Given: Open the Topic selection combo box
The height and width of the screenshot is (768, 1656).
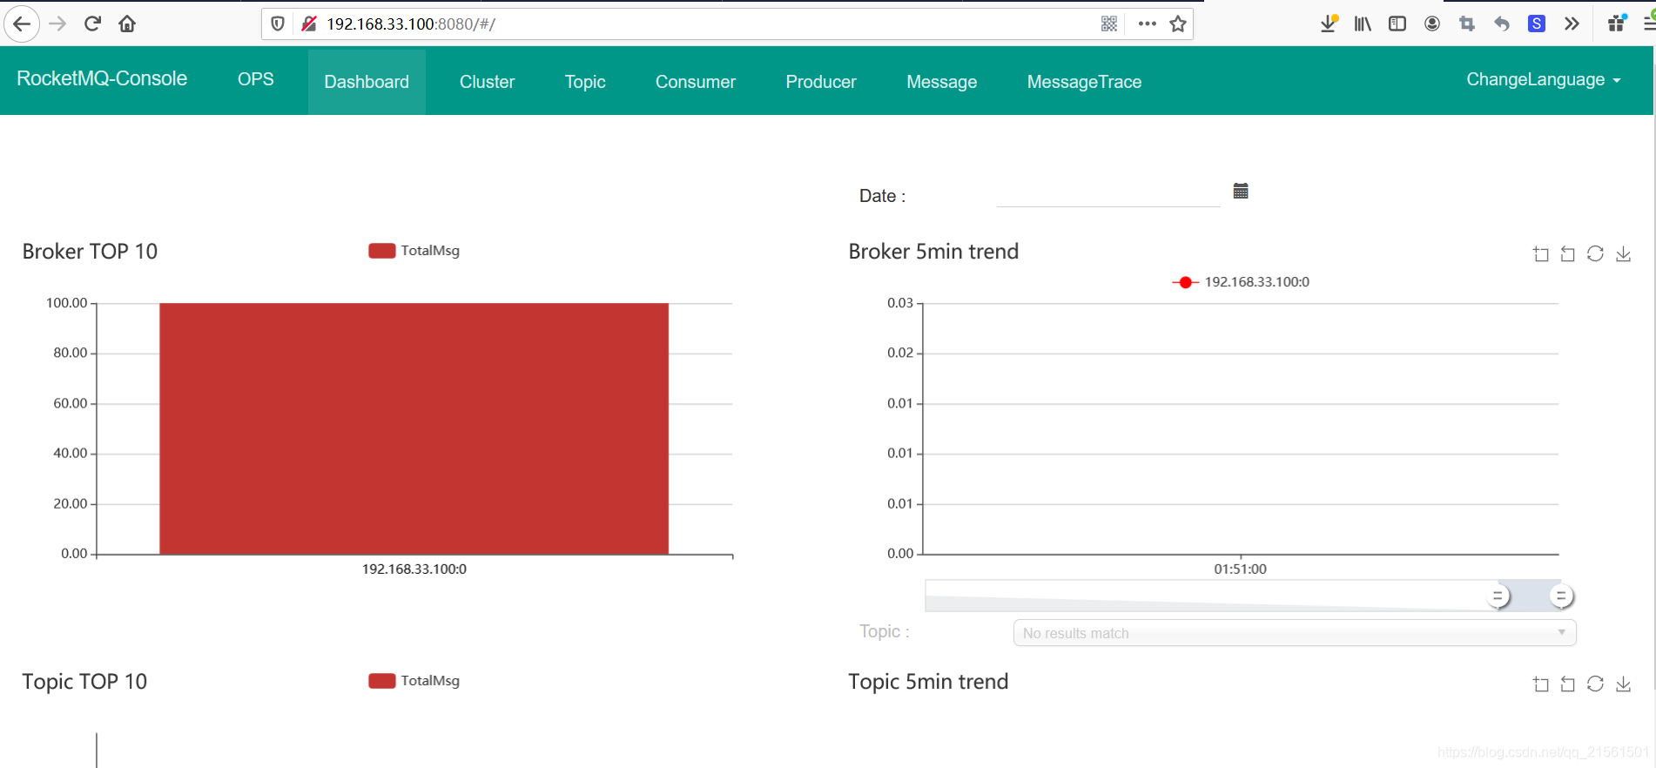Looking at the screenshot, I should (1295, 633).
